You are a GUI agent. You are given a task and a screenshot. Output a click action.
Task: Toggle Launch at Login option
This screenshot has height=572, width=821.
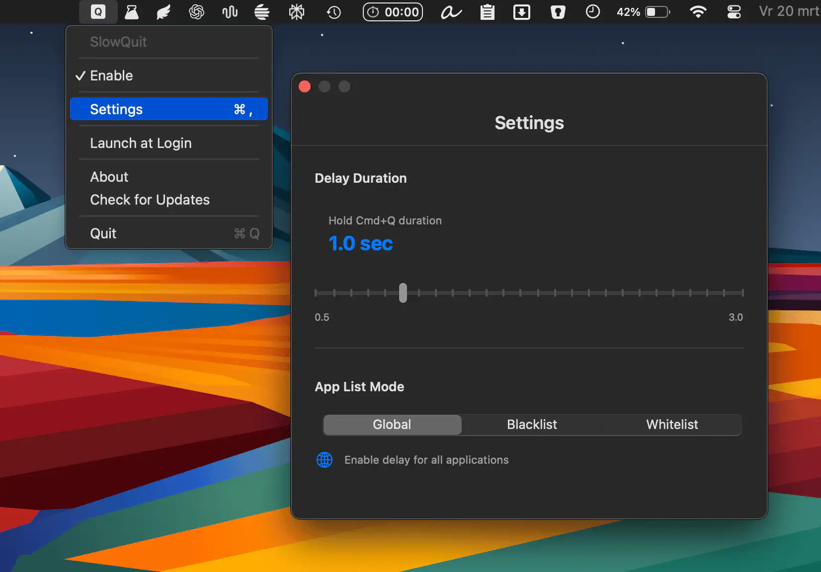141,143
